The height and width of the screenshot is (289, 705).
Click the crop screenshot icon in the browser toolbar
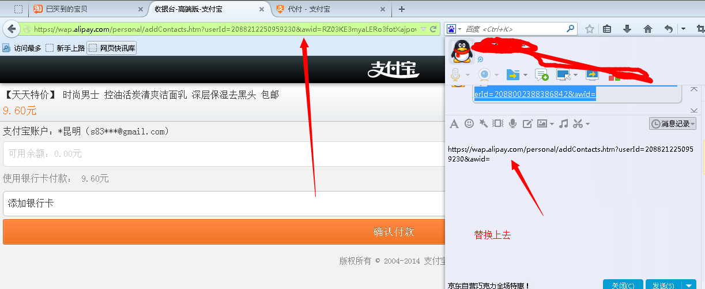pyautogui.click(x=700, y=29)
